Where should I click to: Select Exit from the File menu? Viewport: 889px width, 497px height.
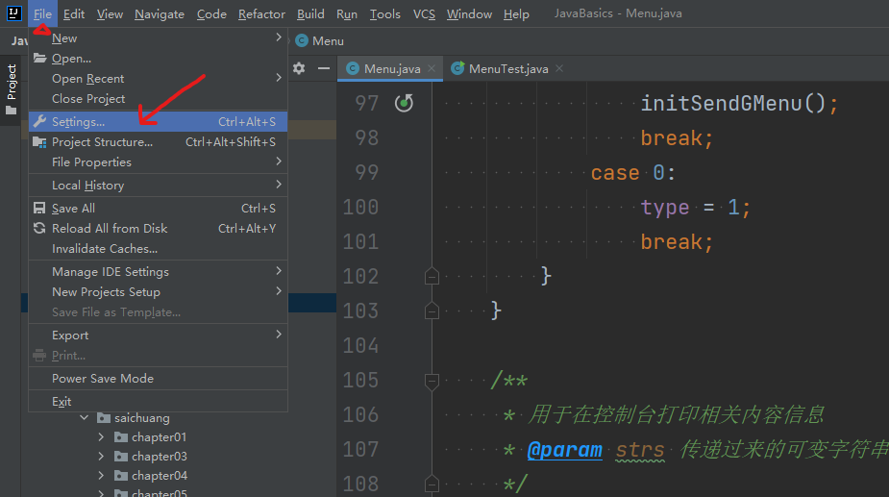pyautogui.click(x=158, y=402)
